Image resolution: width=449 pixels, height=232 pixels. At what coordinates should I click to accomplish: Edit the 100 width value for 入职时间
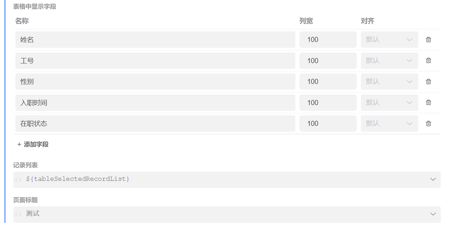tap(328, 102)
